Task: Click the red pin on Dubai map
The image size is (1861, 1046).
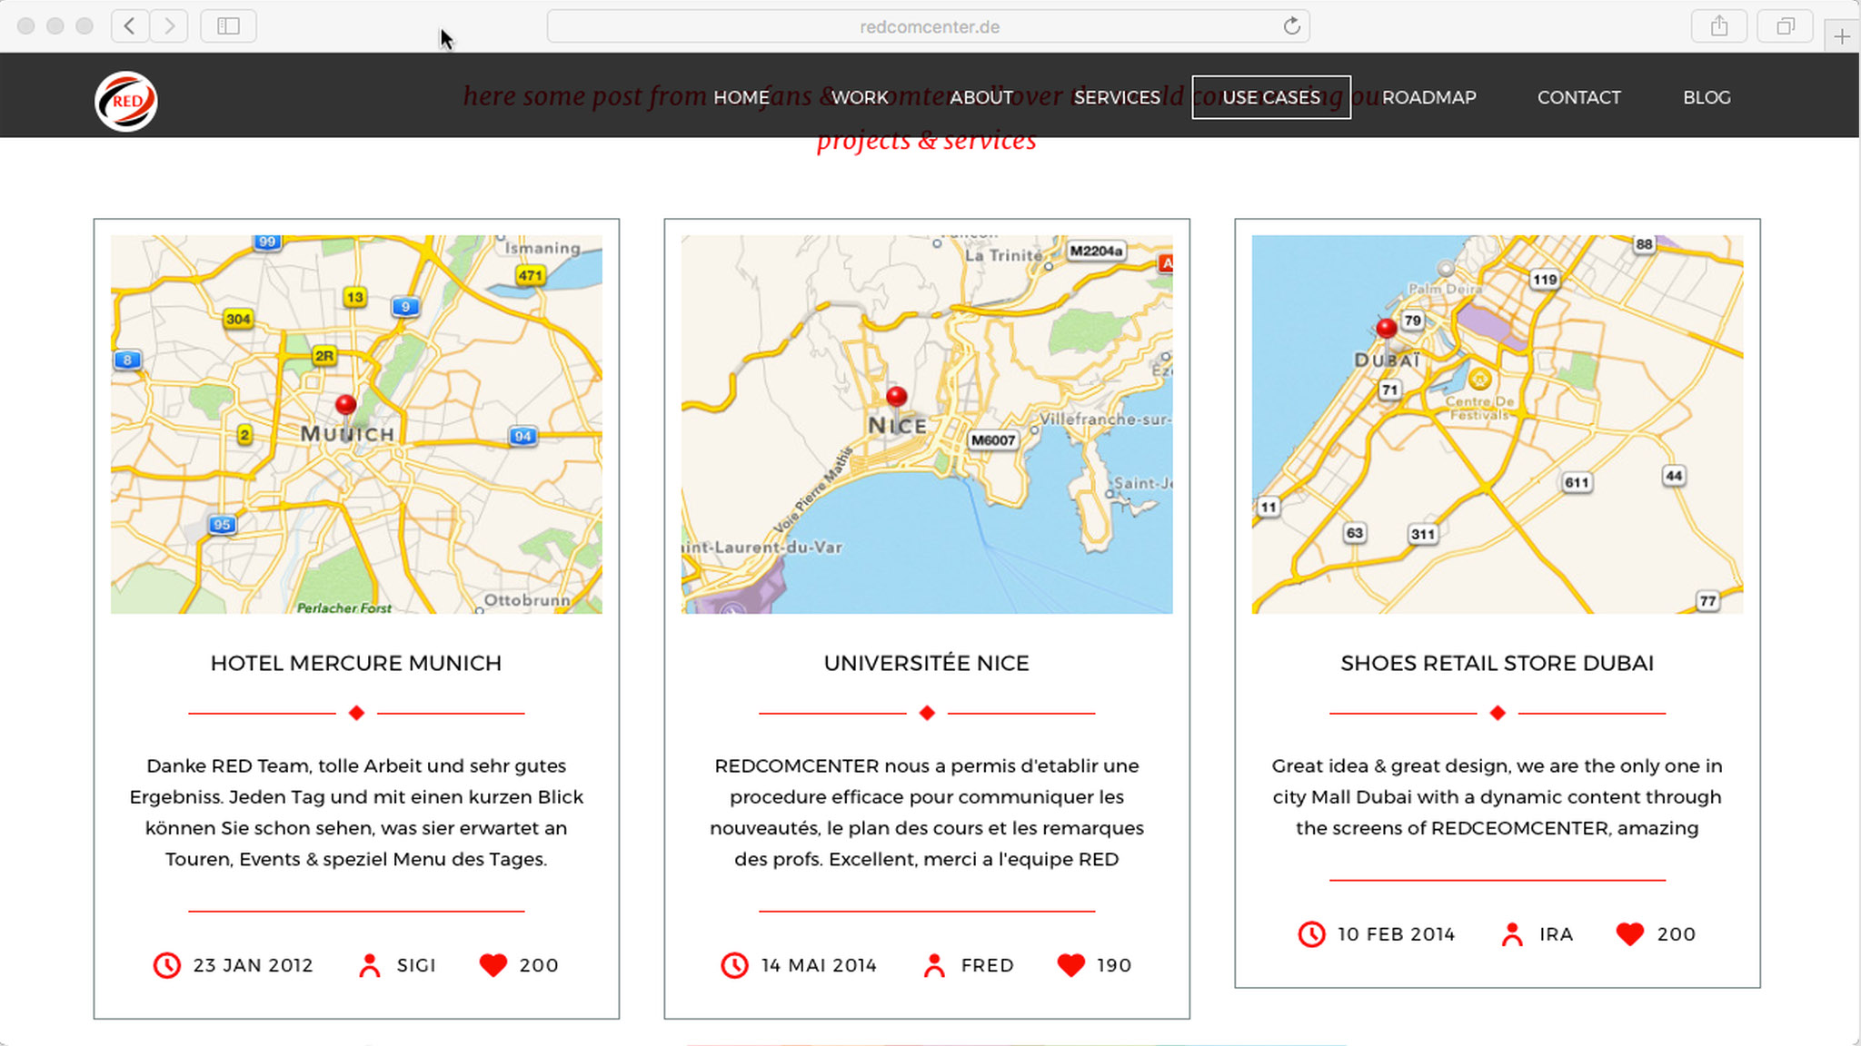Action: 1387,331
